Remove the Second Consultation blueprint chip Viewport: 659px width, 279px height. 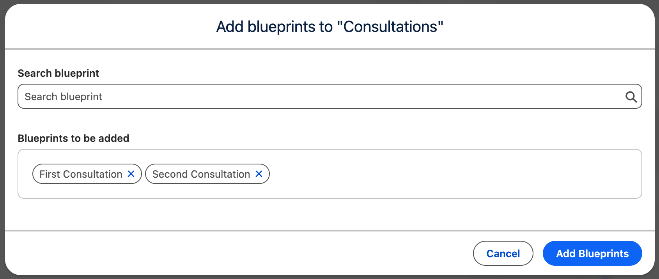pyautogui.click(x=259, y=174)
